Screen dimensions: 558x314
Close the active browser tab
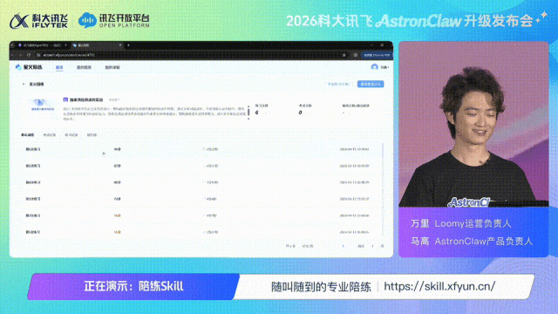click(x=120, y=45)
